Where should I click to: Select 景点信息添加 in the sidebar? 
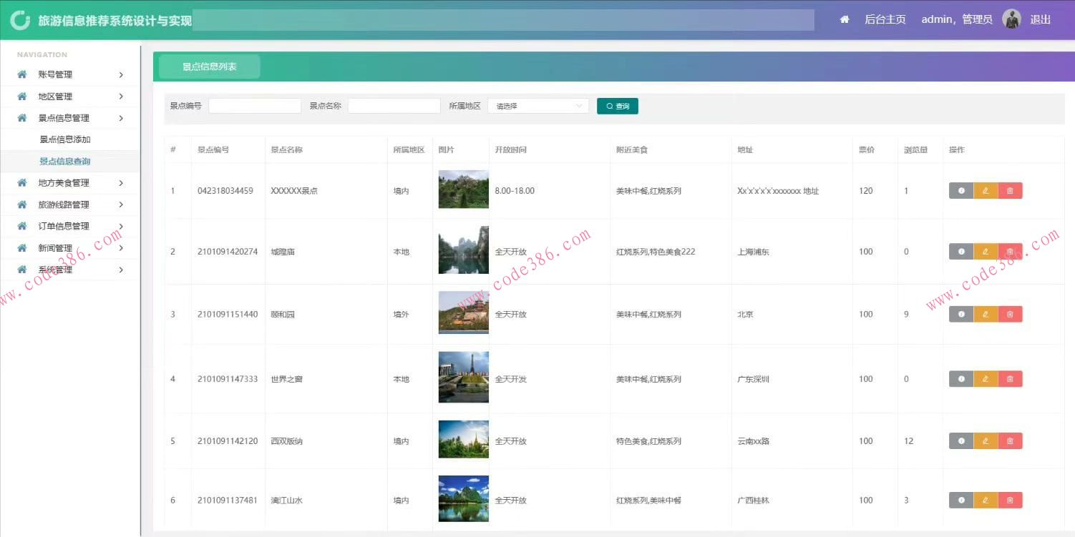pyautogui.click(x=64, y=139)
